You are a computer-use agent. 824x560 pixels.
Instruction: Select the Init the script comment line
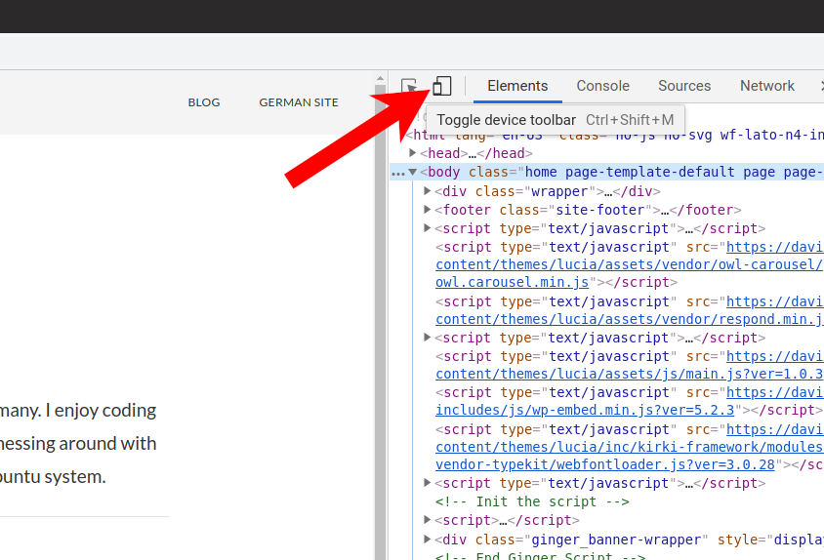pyautogui.click(x=532, y=501)
